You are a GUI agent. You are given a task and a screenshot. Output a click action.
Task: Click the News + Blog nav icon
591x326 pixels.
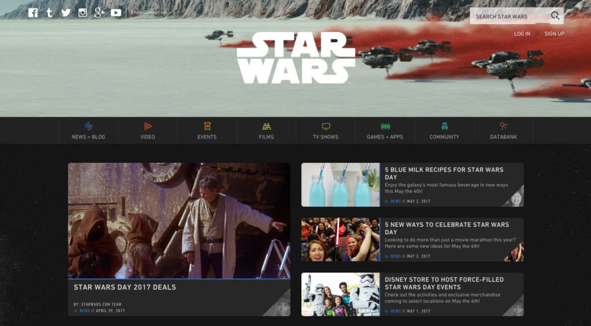[88, 126]
